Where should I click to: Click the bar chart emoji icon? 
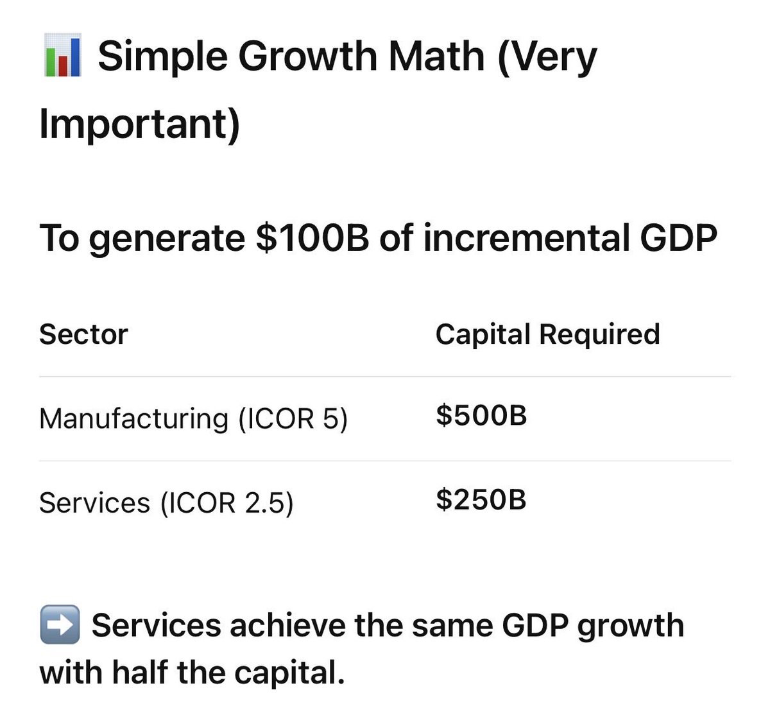pyautogui.click(x=62, y=56)
